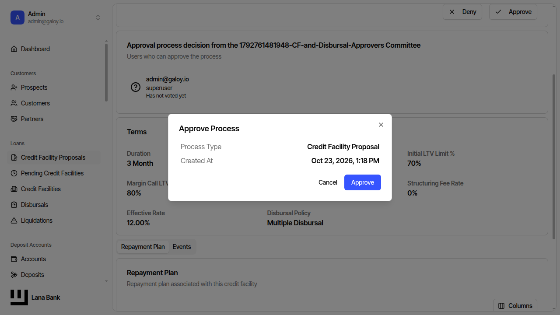Click the admin@galoy.io approver entry

[x=168, y=79]
